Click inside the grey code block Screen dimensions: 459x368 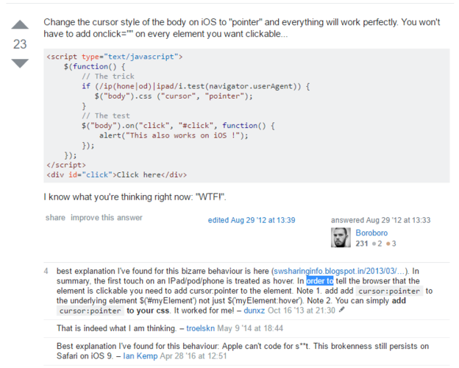coord(246,116)
